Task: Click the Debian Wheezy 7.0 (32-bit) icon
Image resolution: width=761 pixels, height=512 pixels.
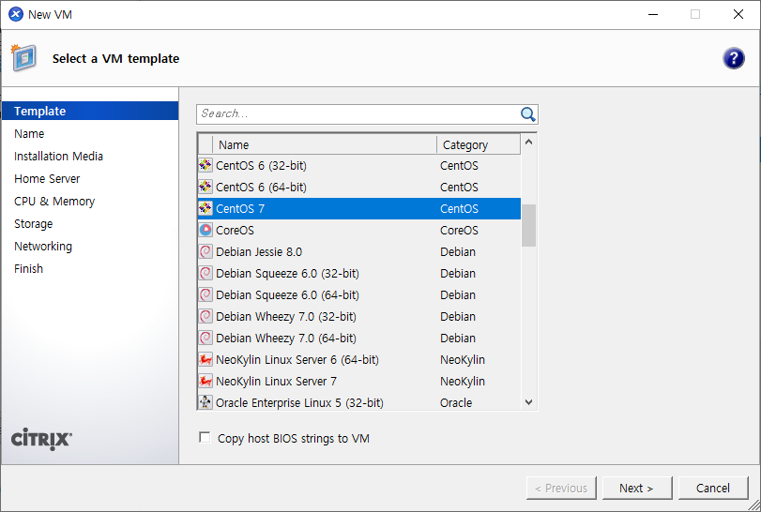Action: tap(205, 316)
